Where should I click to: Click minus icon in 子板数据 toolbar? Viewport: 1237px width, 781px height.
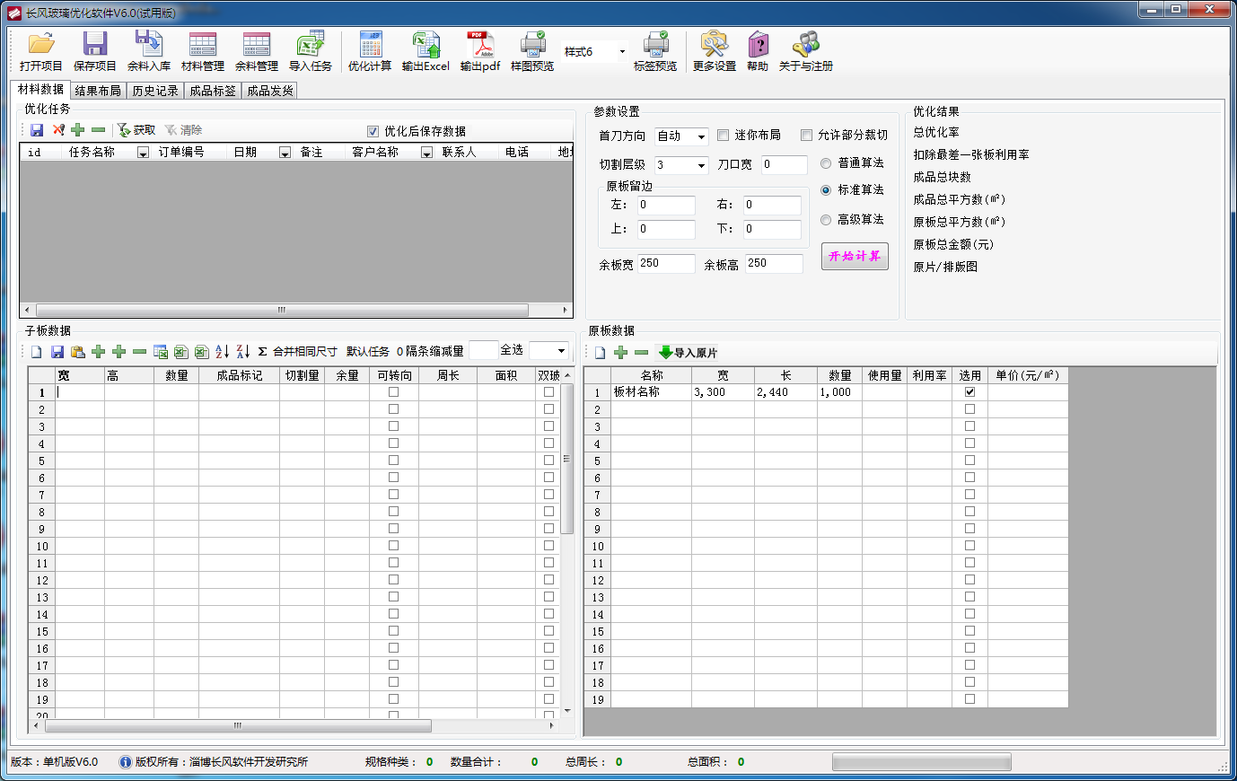coord(139,352)
